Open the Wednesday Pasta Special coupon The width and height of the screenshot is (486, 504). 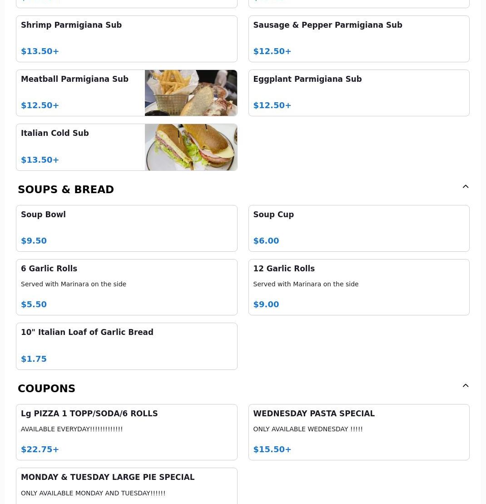point(358,432)
